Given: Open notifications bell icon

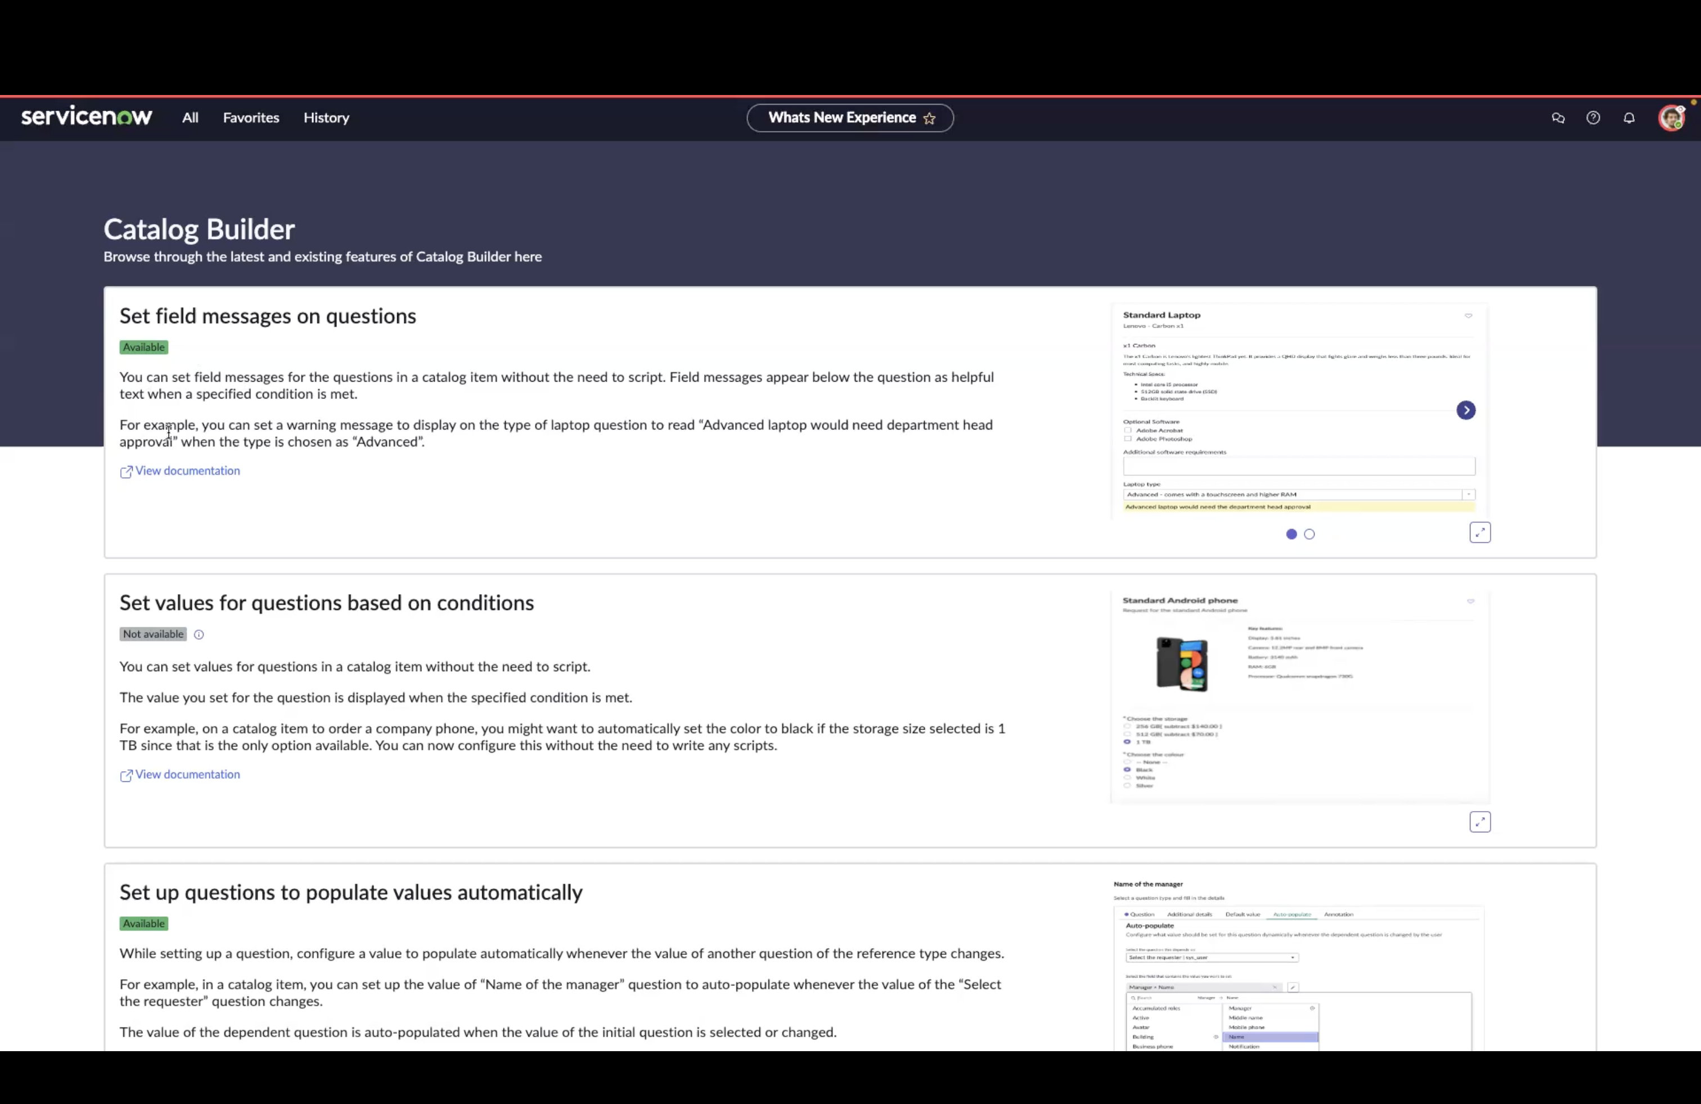Looking at the screenshot, I should 1629,118.
